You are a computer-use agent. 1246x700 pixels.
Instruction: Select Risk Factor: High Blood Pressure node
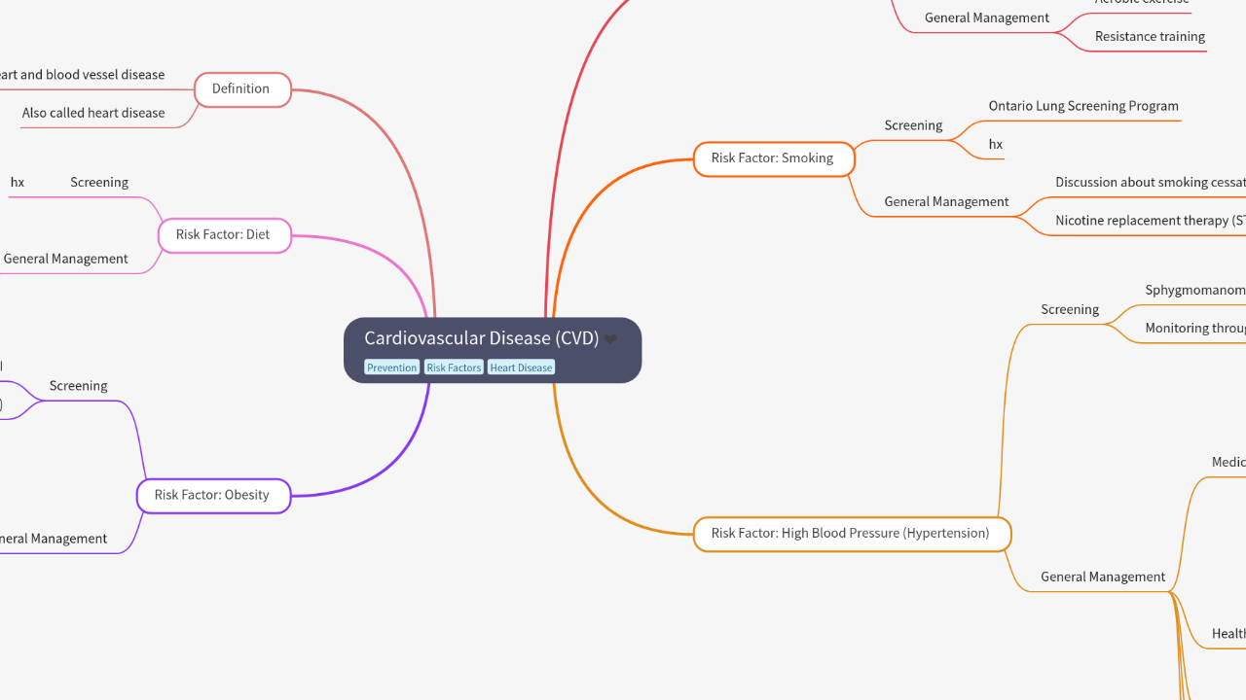(x=850, y=534)
